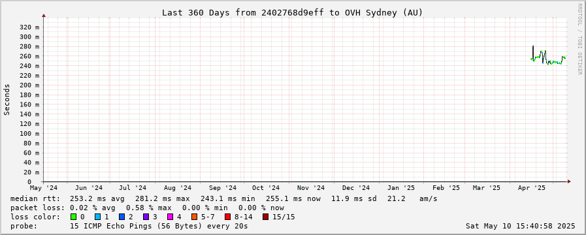Screen dimensions: 586x235
Task: Click the 'Oct '24' x-axis label
Action: pyautogui.click(x=266, y=187)
